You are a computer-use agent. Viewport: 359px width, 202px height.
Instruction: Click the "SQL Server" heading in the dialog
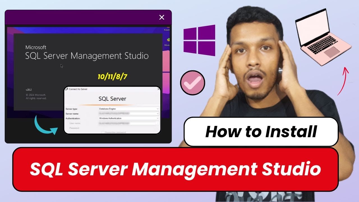coord(112,99)
